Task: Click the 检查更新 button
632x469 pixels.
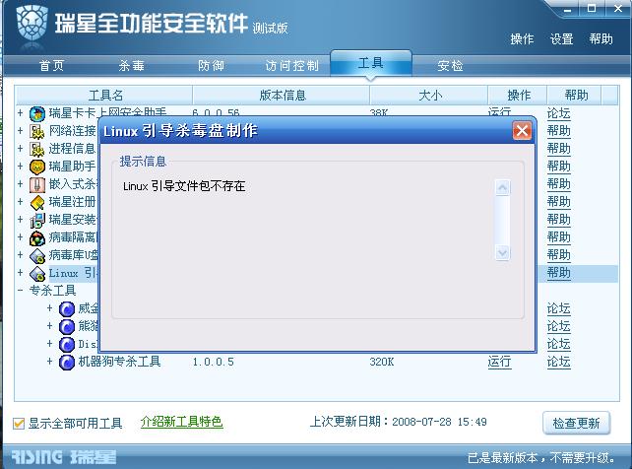Action: [x=576, y=423]
